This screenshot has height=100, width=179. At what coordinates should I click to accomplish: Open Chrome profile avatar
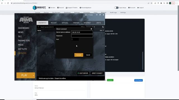pyautogui.click(x=170, y=3)
